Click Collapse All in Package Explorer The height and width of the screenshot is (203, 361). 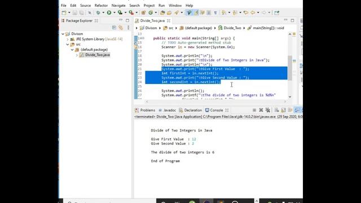114,28
